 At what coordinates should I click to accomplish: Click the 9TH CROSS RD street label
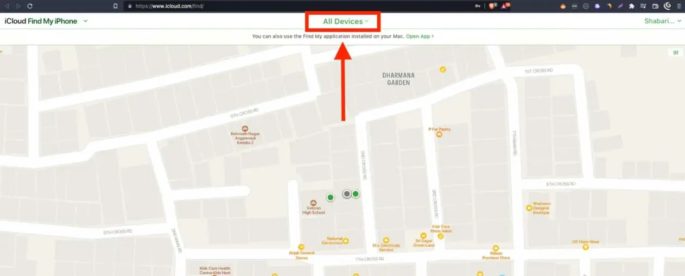[x=244, y=112]
